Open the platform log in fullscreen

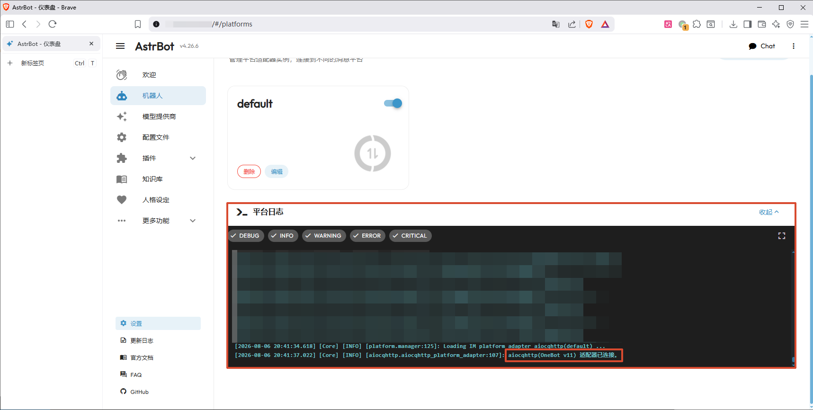pos(782,236)
